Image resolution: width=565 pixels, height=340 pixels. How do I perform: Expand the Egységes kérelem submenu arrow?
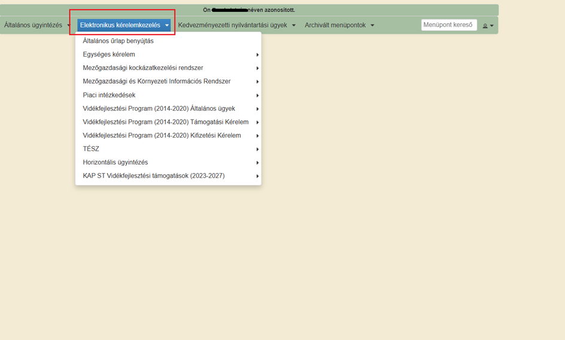pos(257,55)
